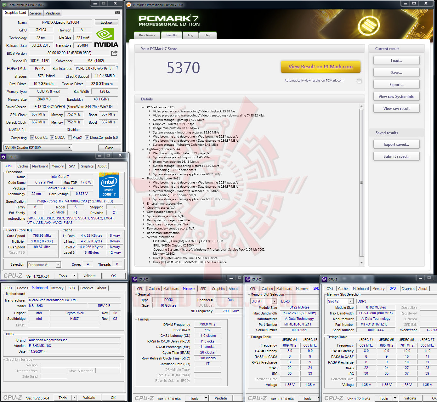Check automatically view results on PCMark.com
This screenshot has width=437, height=402.
pos(359,81)
